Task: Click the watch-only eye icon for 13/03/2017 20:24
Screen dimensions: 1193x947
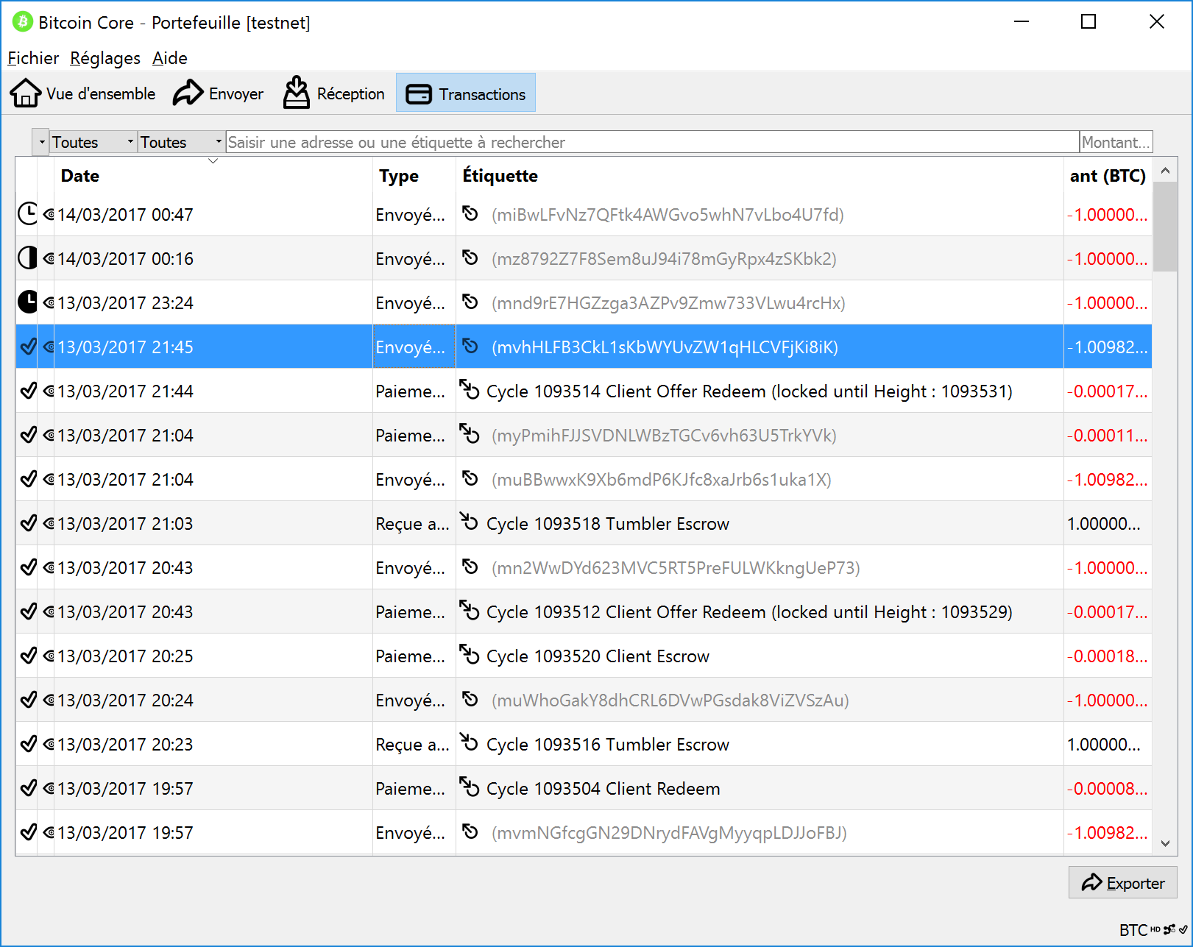Action: 49,701
